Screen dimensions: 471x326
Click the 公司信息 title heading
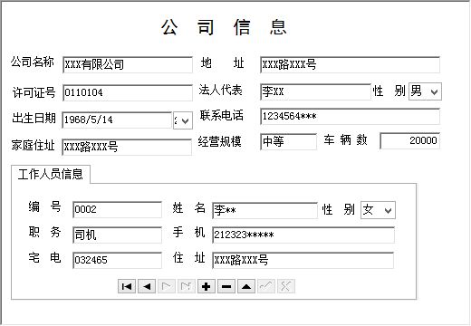click(x=224, y=27)
